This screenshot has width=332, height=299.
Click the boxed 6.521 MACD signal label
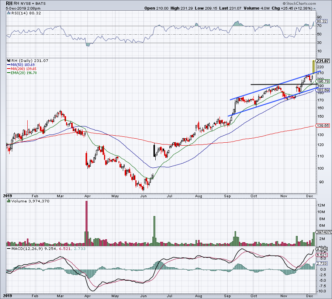[x=322, y=255]
